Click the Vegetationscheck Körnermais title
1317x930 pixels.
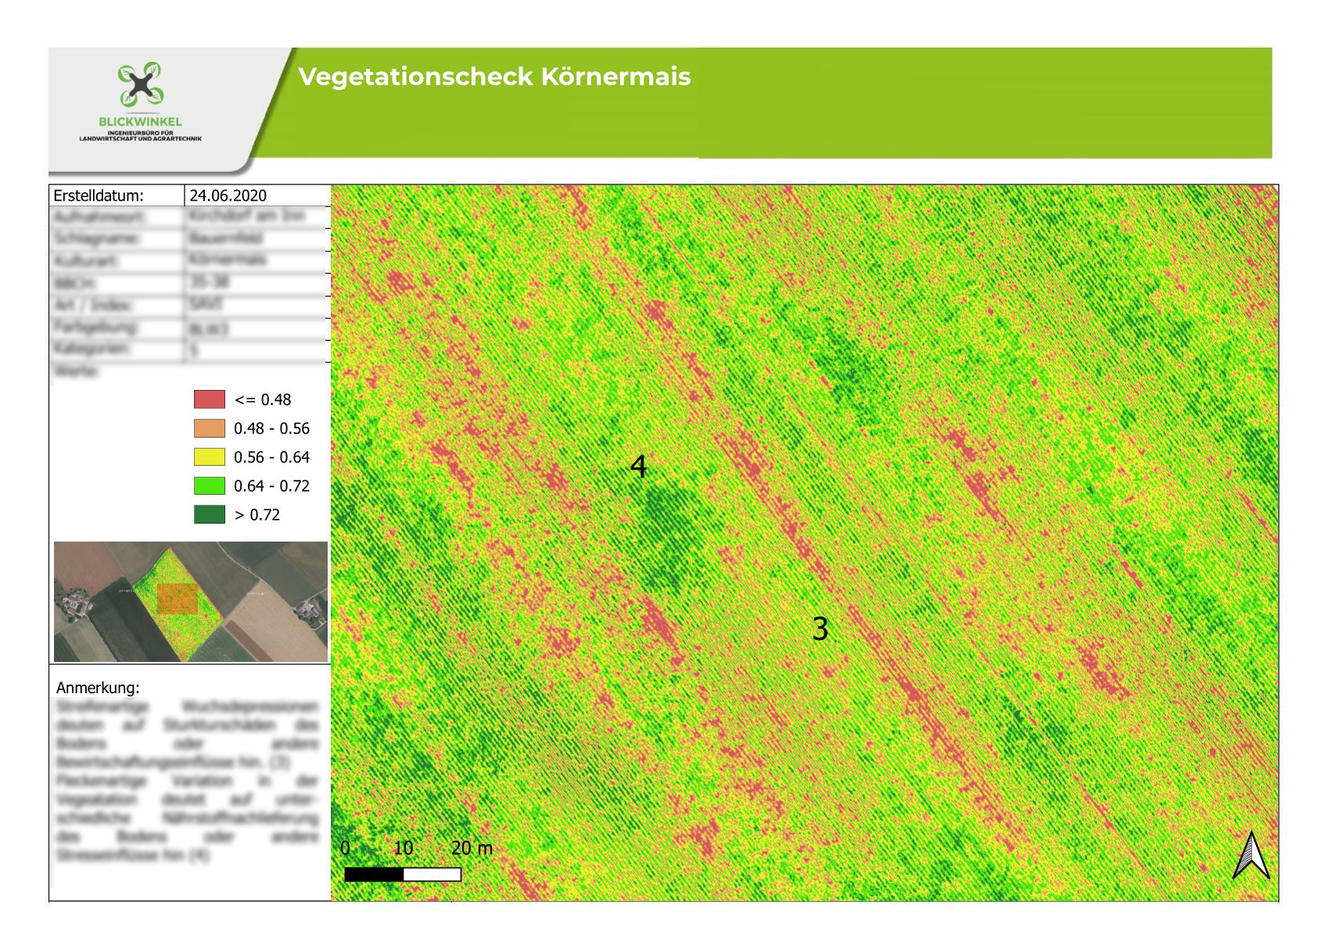click(494, 77)
